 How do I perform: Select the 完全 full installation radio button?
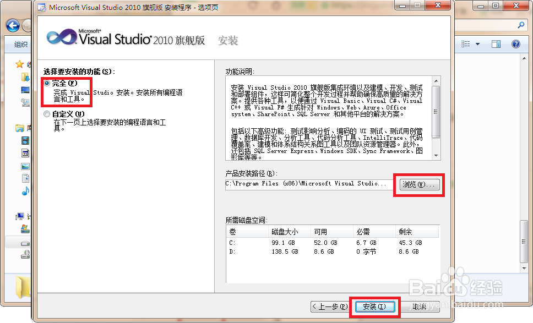click(47, 83)
